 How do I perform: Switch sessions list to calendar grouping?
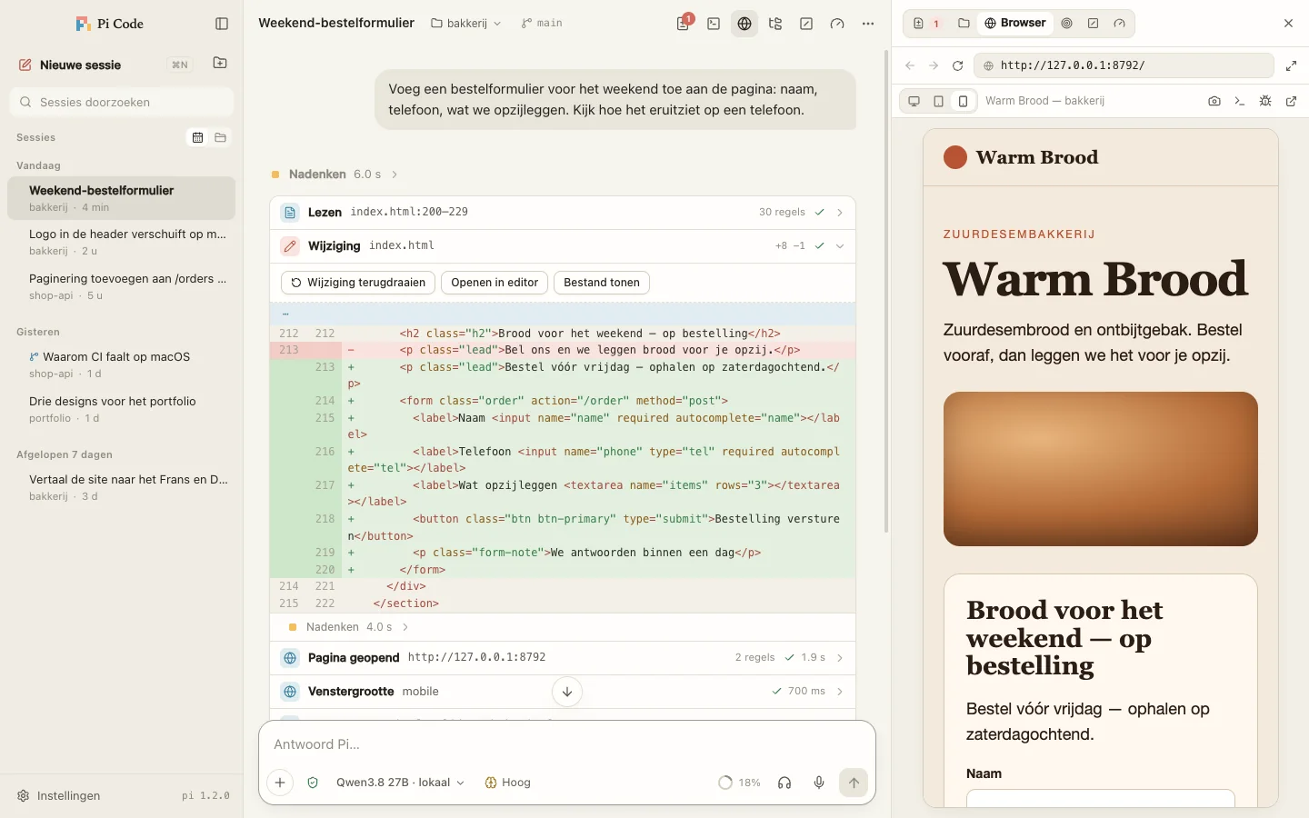(197, 137)
